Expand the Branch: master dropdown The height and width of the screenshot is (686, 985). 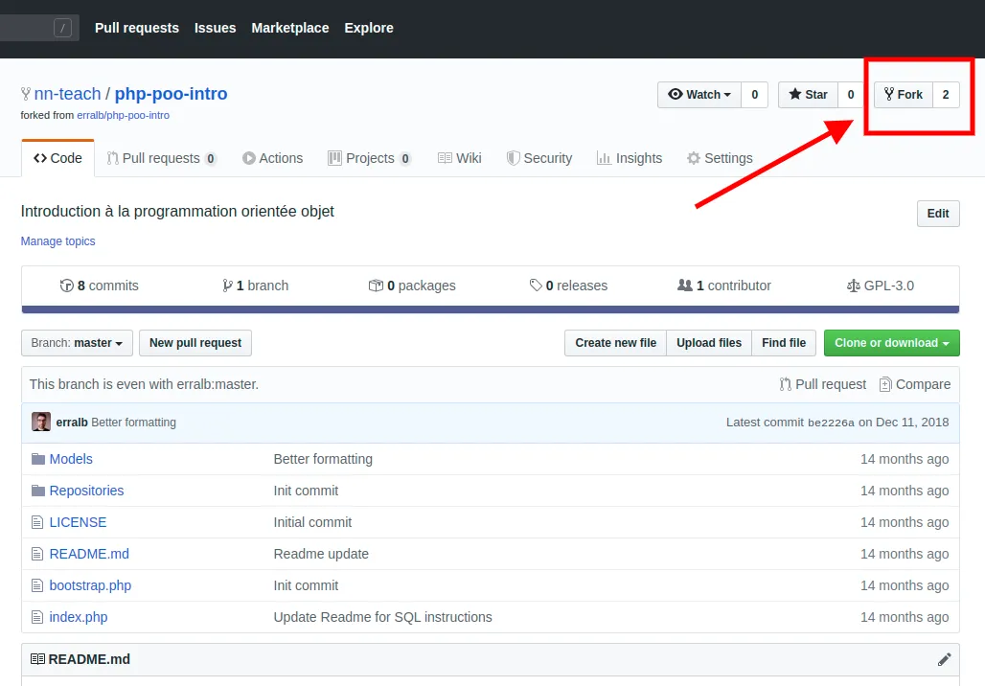[77, 343]
